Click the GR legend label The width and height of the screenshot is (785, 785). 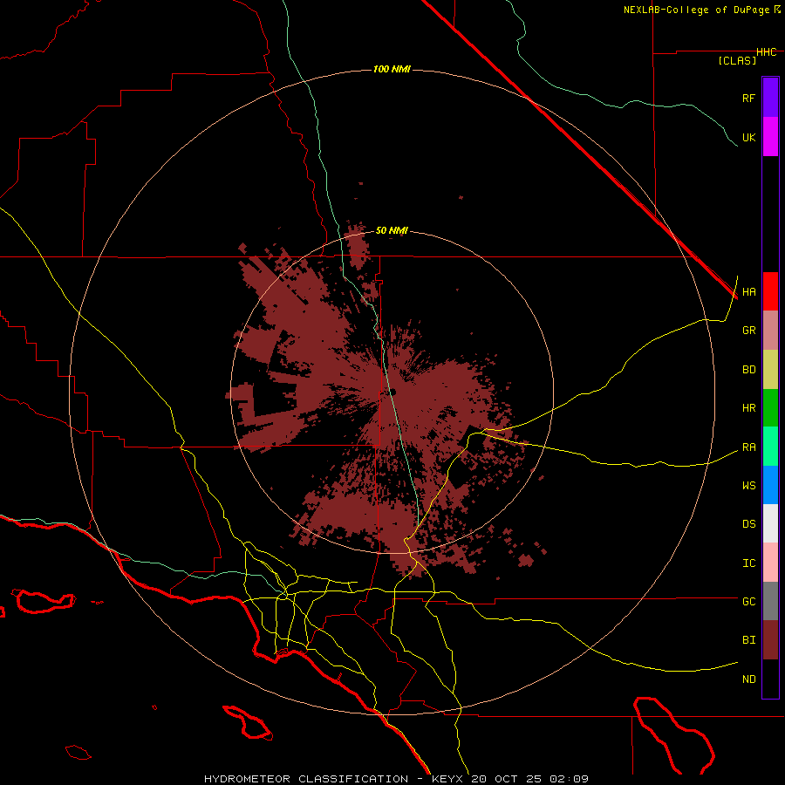pos(749,331)
